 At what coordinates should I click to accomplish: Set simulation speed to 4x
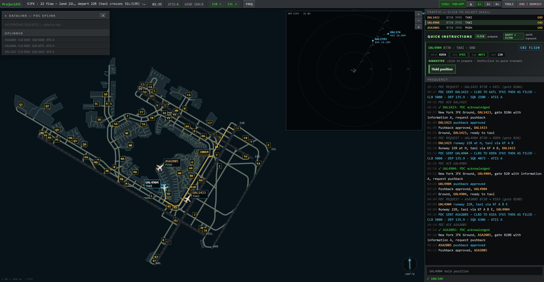(x=497, y=4)
